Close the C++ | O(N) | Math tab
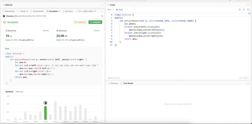This screenshot has height=124, width=252. tap(95, 11)
